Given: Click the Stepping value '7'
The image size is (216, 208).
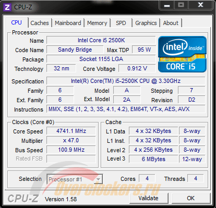Looking at the screenshot, I should [191, 90].
